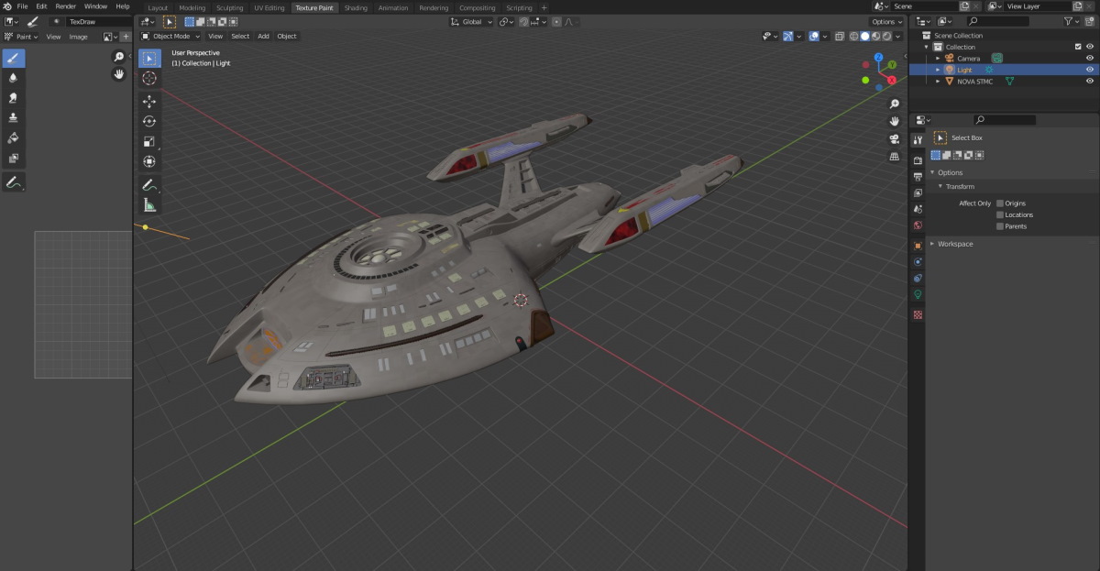Activate the Transform tool
Screen dimensions: 1100x571
(x=149, y=161)
